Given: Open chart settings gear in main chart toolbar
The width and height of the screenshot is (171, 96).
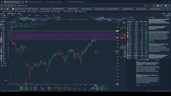Looking at the screenshot, I should point(31,24).
